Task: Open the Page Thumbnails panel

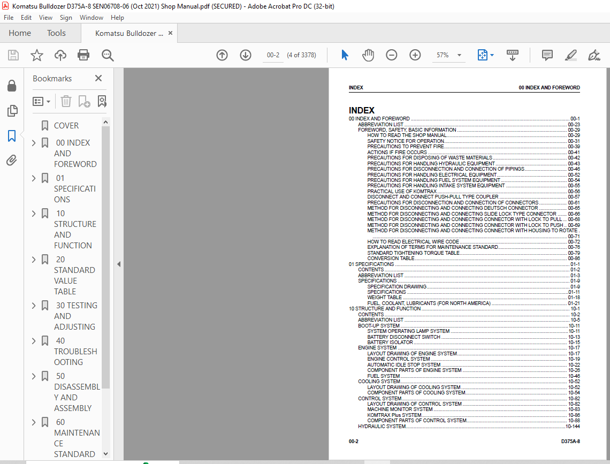Action: 12,111
